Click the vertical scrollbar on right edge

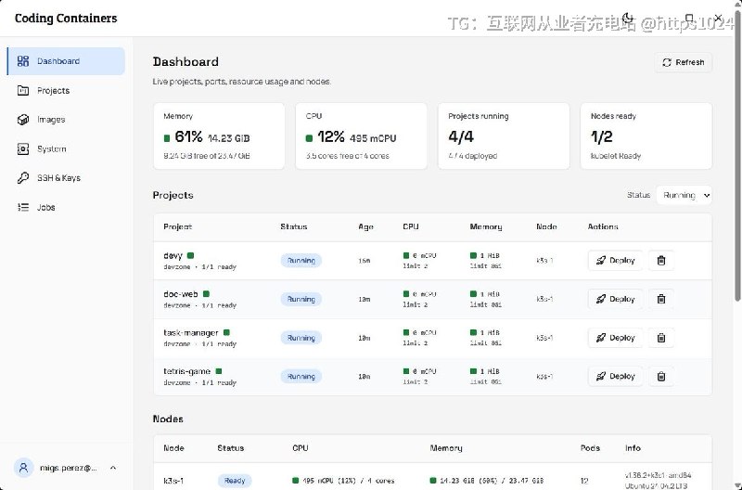(737, 156)
